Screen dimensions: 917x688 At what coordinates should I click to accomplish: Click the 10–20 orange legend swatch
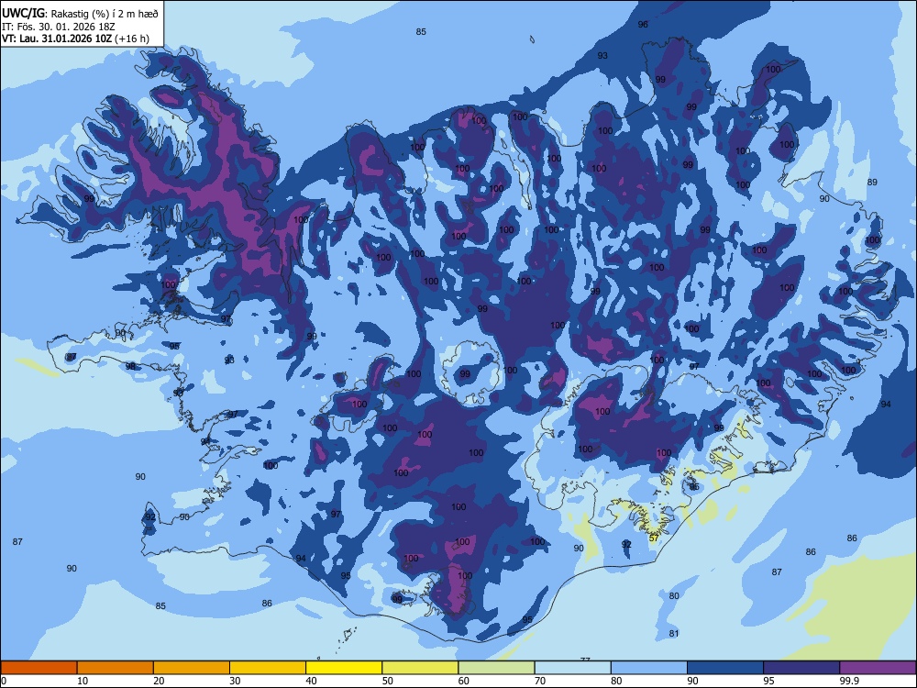click(x=116, y=668)
